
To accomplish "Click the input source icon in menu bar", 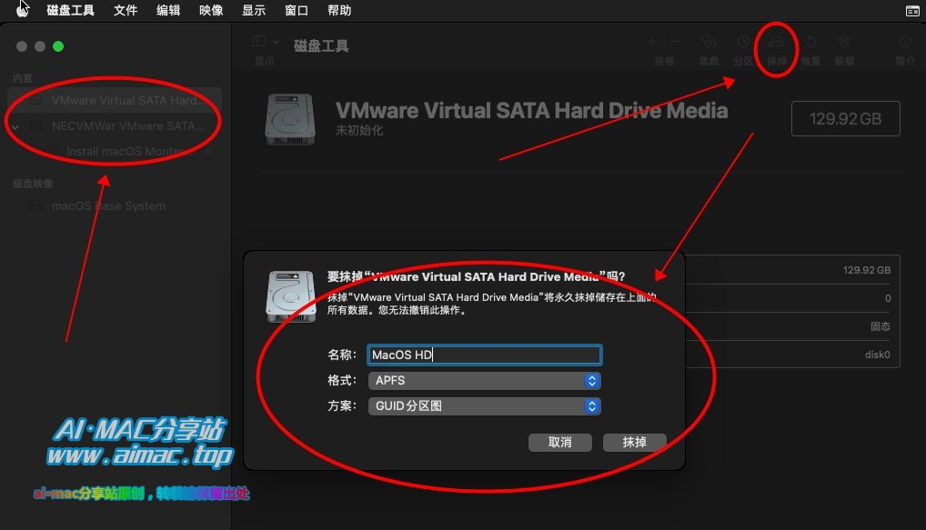I will [x=911, y=10].
